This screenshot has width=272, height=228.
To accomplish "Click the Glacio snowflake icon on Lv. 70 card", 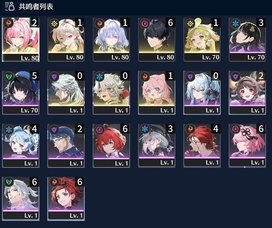I will pos(235,23).
